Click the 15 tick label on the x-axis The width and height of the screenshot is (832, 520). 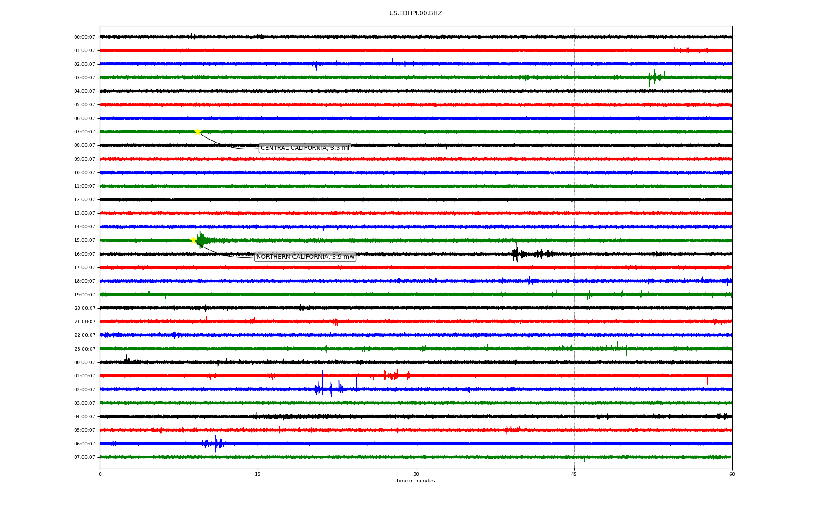click(258, 474)
